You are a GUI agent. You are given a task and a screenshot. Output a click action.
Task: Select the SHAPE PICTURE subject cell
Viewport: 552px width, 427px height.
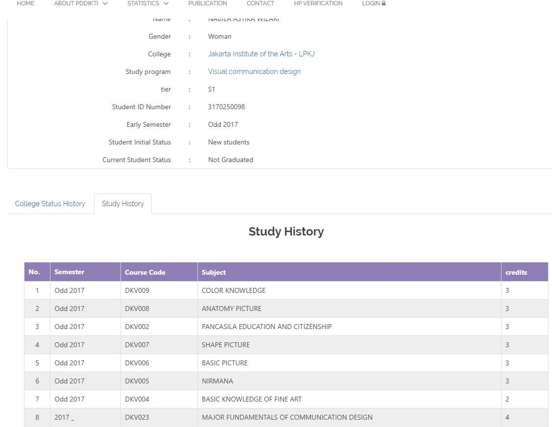coord(349,345)
